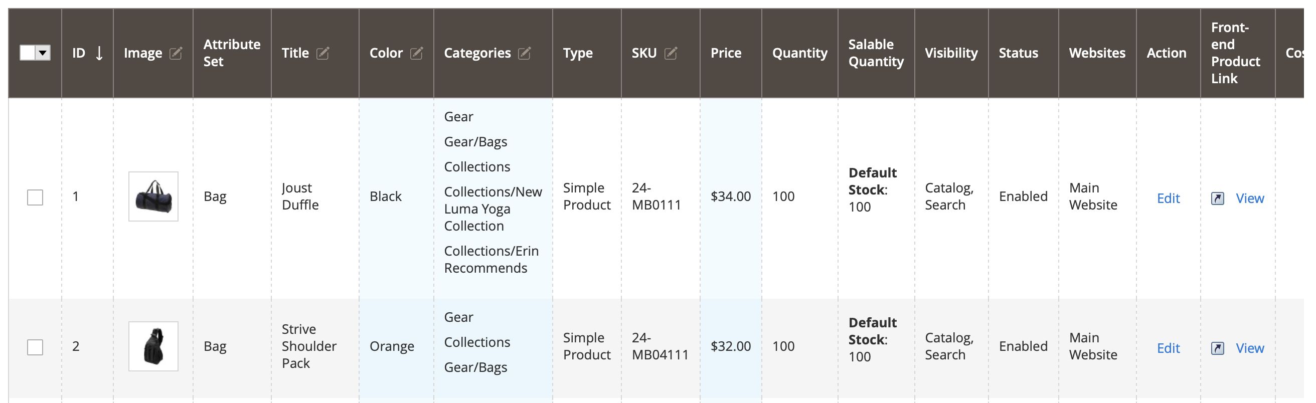This screenshot has height=403, width=1316.
Task: Click the pencil icon next to Color header
Action: point(416,53)
